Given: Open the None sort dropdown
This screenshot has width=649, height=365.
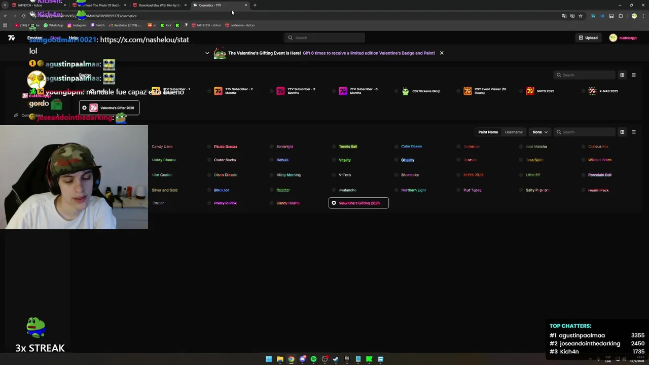Looking at the screenshot, I should [539, 132].
